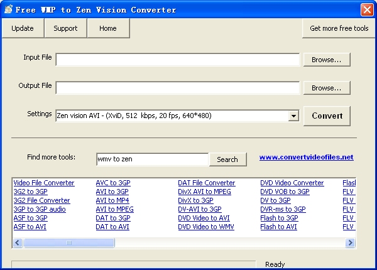Viewport: 377px width, 270px height.
Task: Click the conversion progress bar
Action: 134,264
